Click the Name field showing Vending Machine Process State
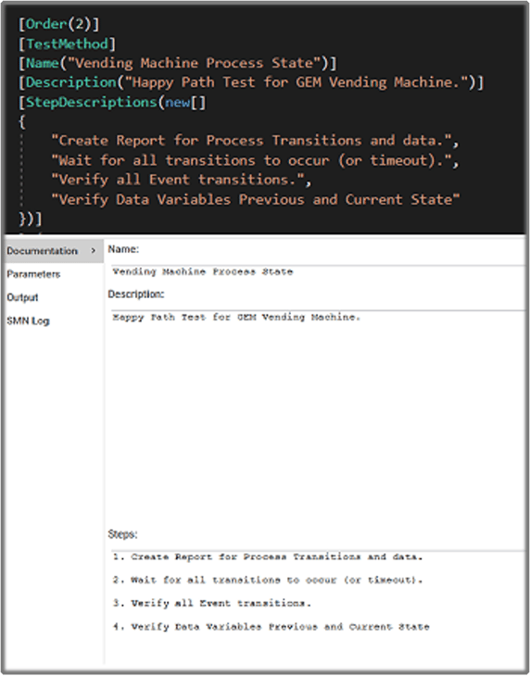The width and height of the screenshot is (530, 676). (x=318, y=272)
